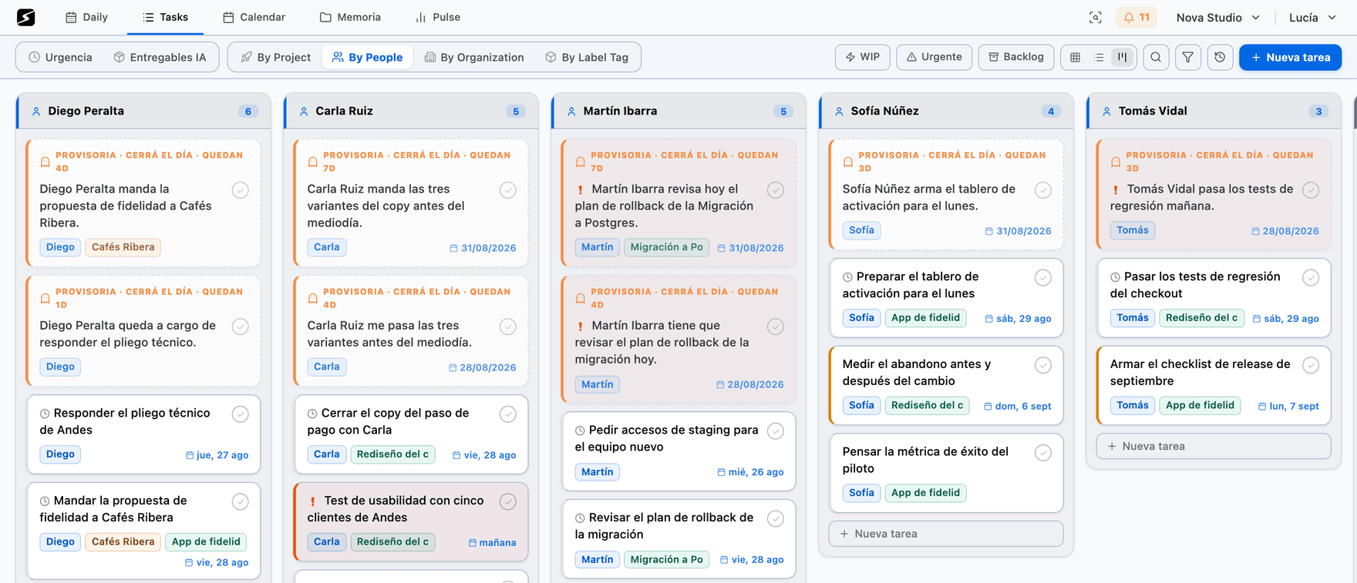Viewport: 1357px width, 583px height.
Task: Click 'Sofía' tag on Preparar el tablero card
Action: (x=862, y=317)
